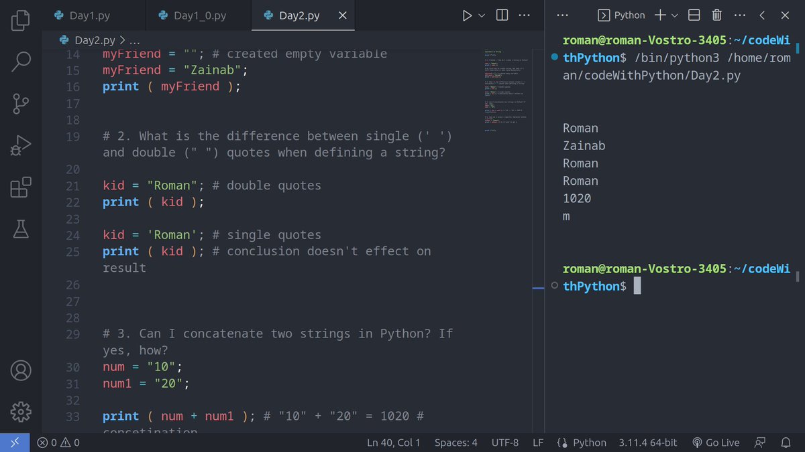
Task: Click line number 30 in gutter
Action: [72, 368]
